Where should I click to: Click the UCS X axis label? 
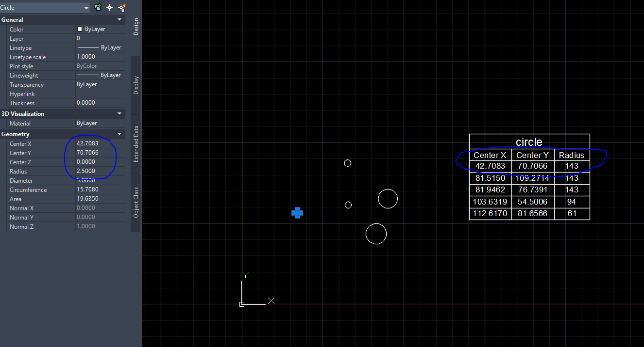tap(271, 301)
